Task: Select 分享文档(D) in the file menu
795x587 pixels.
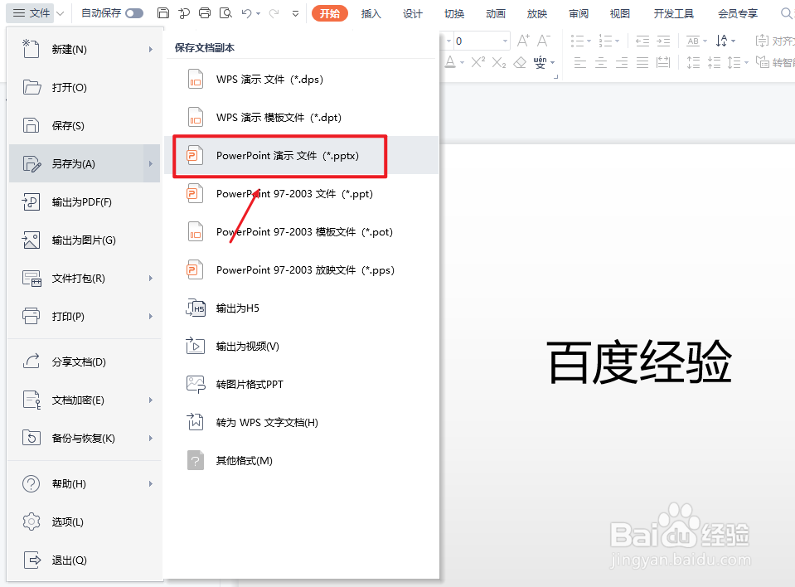Action: point(85,362)
